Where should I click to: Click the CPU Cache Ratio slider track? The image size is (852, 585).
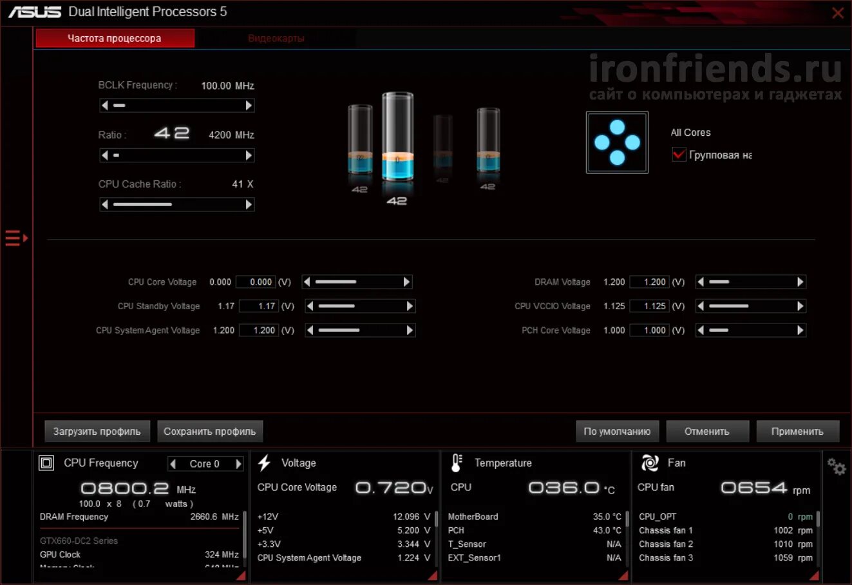tap(177, 204)
